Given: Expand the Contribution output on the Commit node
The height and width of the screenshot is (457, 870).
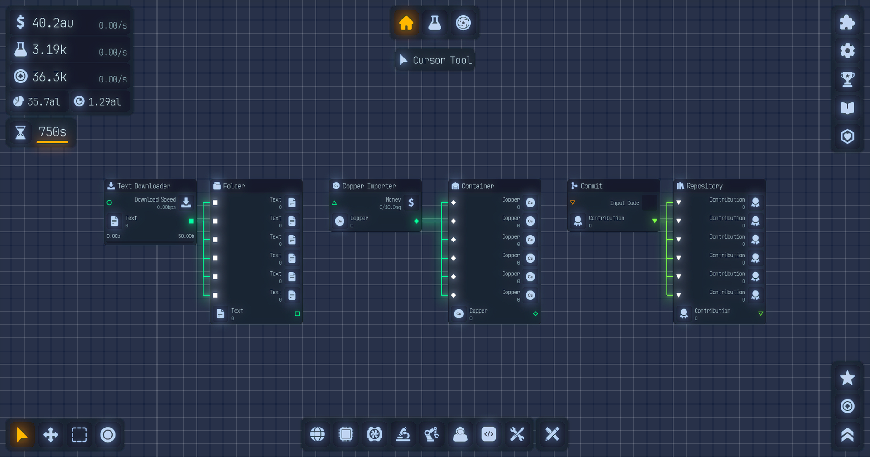Looking at the screenshot, I should click(655, 221).
